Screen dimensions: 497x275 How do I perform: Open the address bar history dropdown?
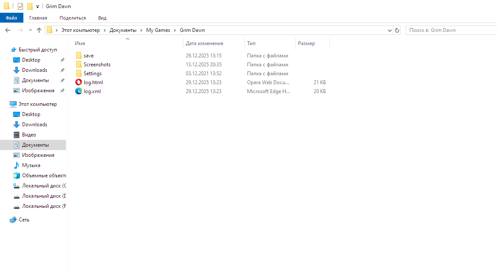click(x=389, y=31)
